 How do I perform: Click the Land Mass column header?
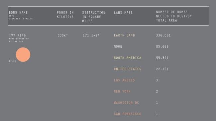(x=123, y=13)
